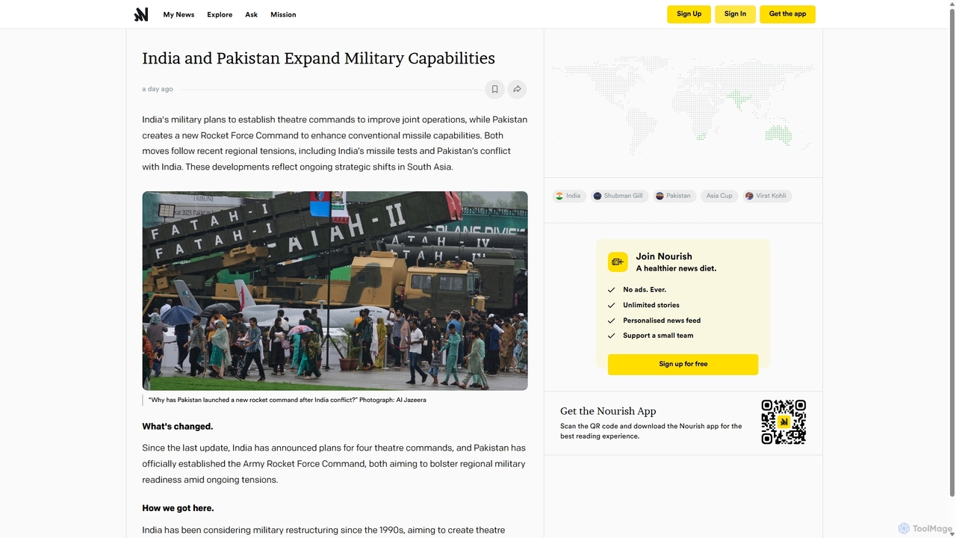956x538 pixels.
Task: Open My News menu
Action: 179,14
